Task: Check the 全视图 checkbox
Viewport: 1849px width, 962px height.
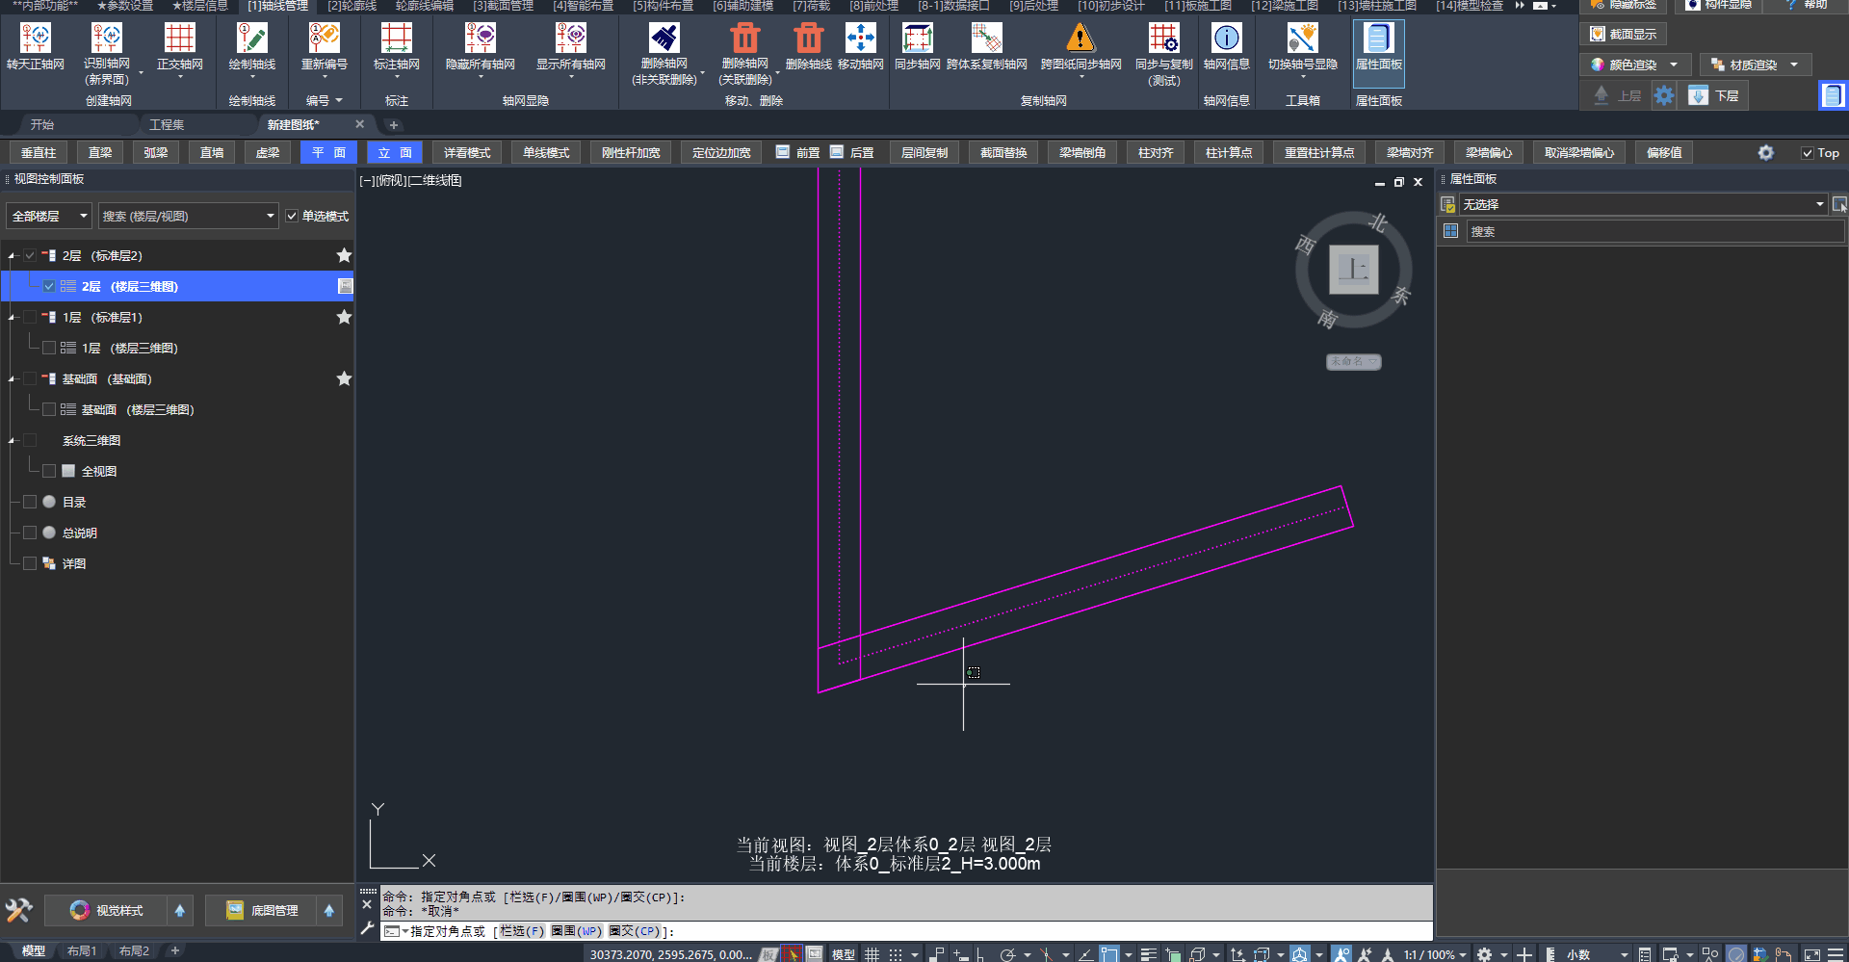Action: click(49, 471)
